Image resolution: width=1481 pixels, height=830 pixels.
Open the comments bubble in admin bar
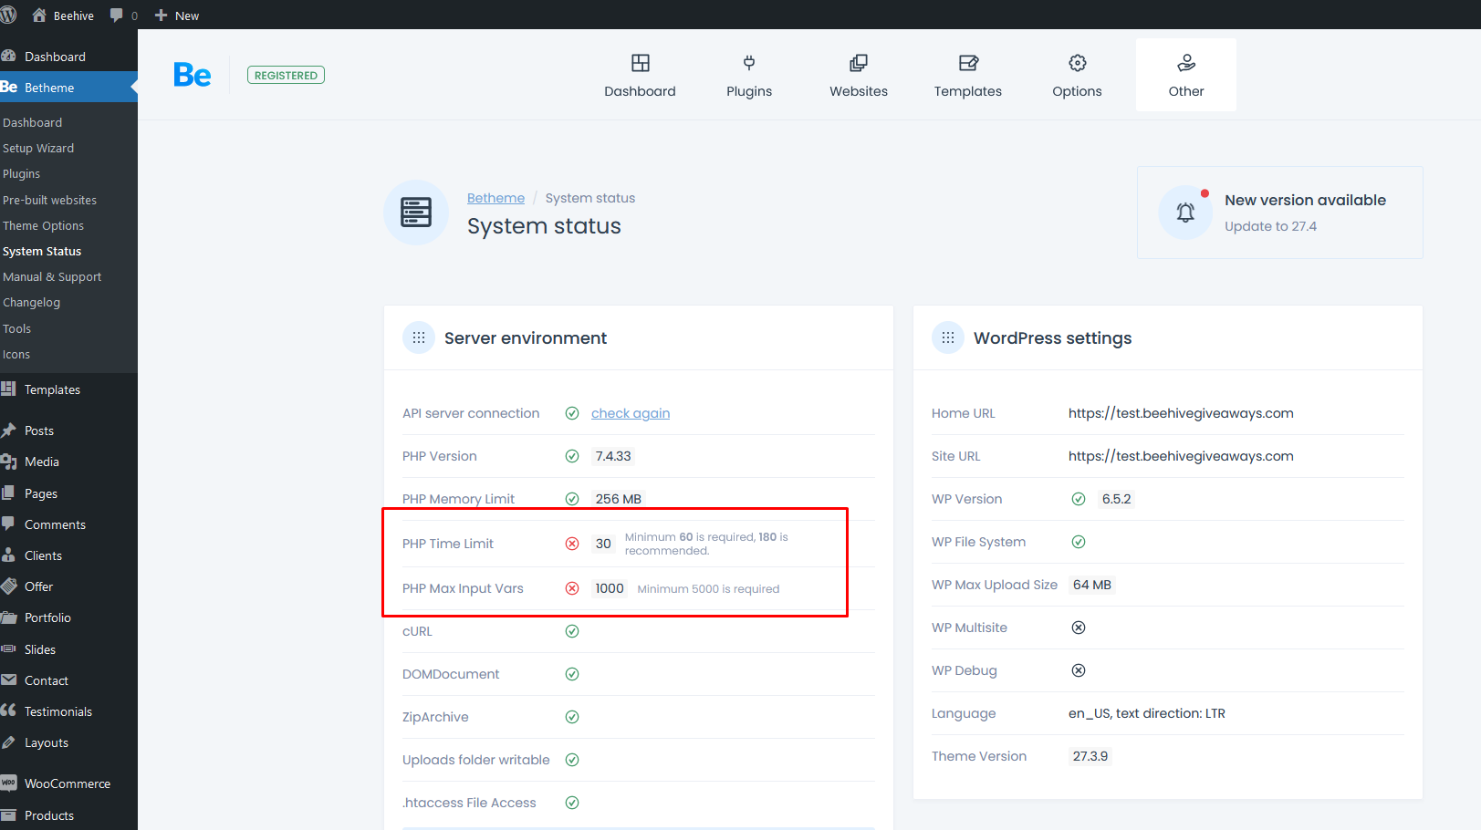pyautogui.click(x=117, y=16)
